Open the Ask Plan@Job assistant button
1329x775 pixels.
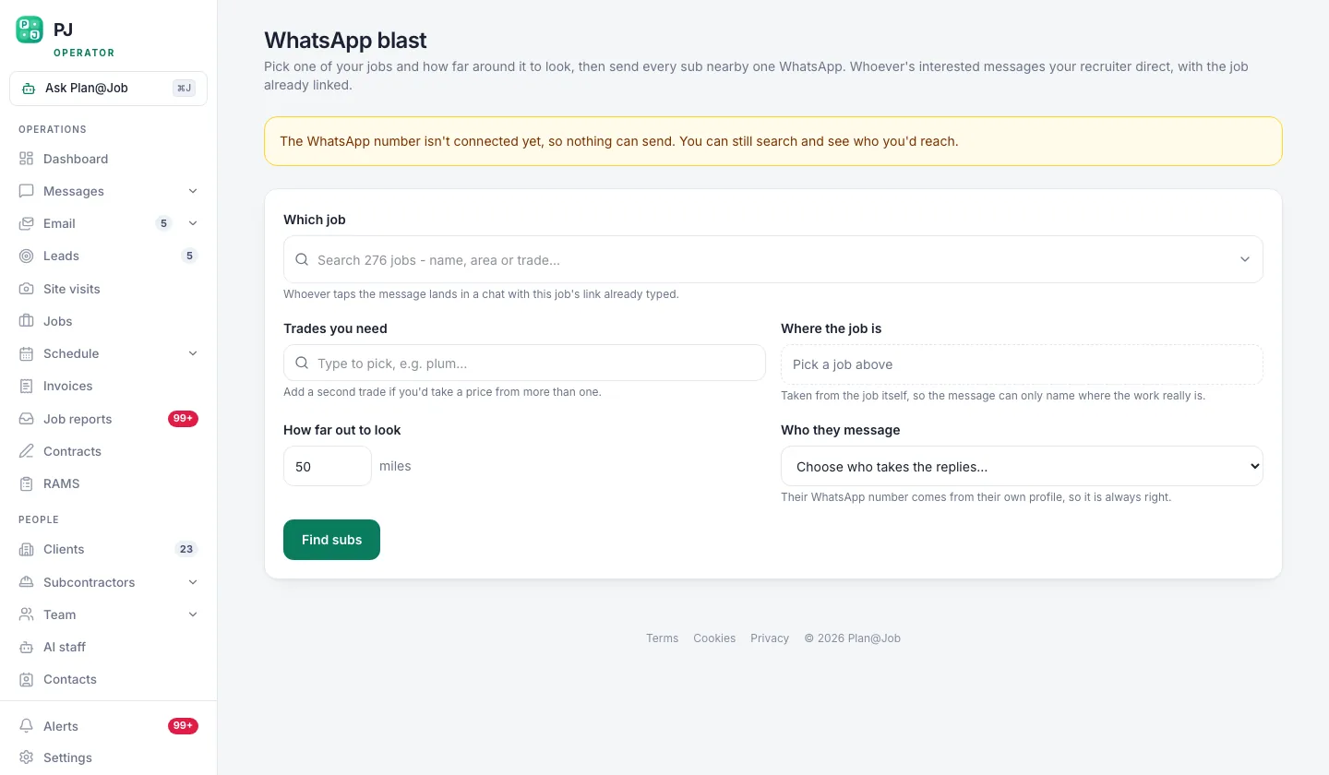coord(108,89)
